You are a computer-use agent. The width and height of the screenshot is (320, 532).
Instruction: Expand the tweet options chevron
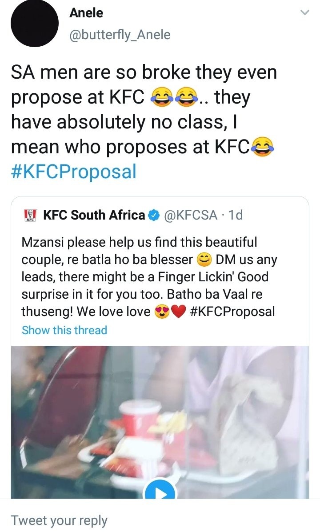click(x=305, y=13)
